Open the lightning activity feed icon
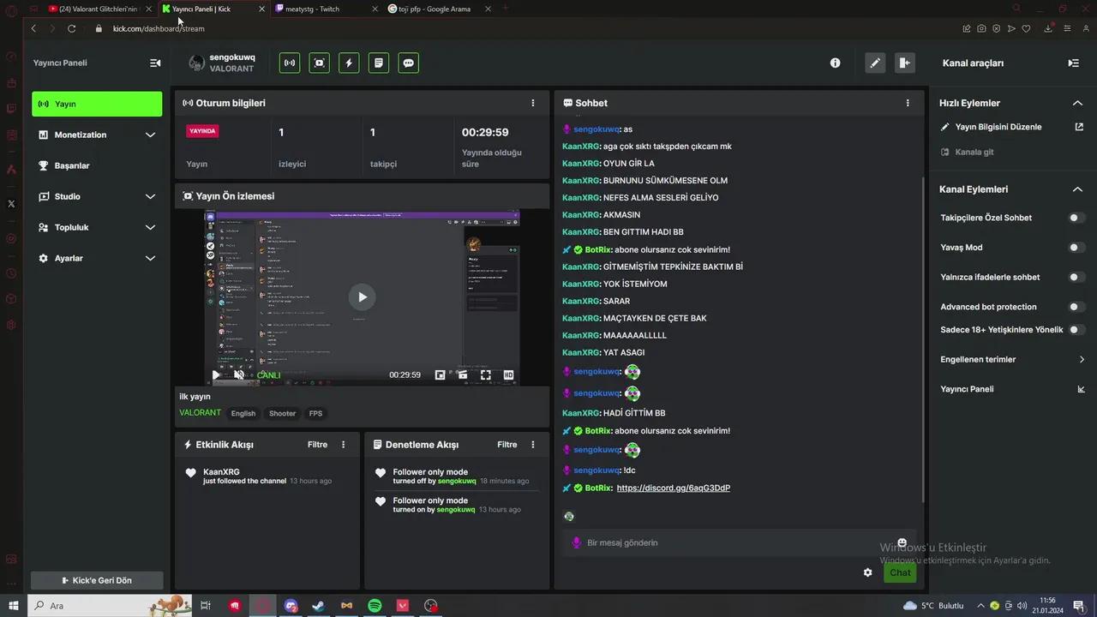1097x617 pixels. pos(349,63)
